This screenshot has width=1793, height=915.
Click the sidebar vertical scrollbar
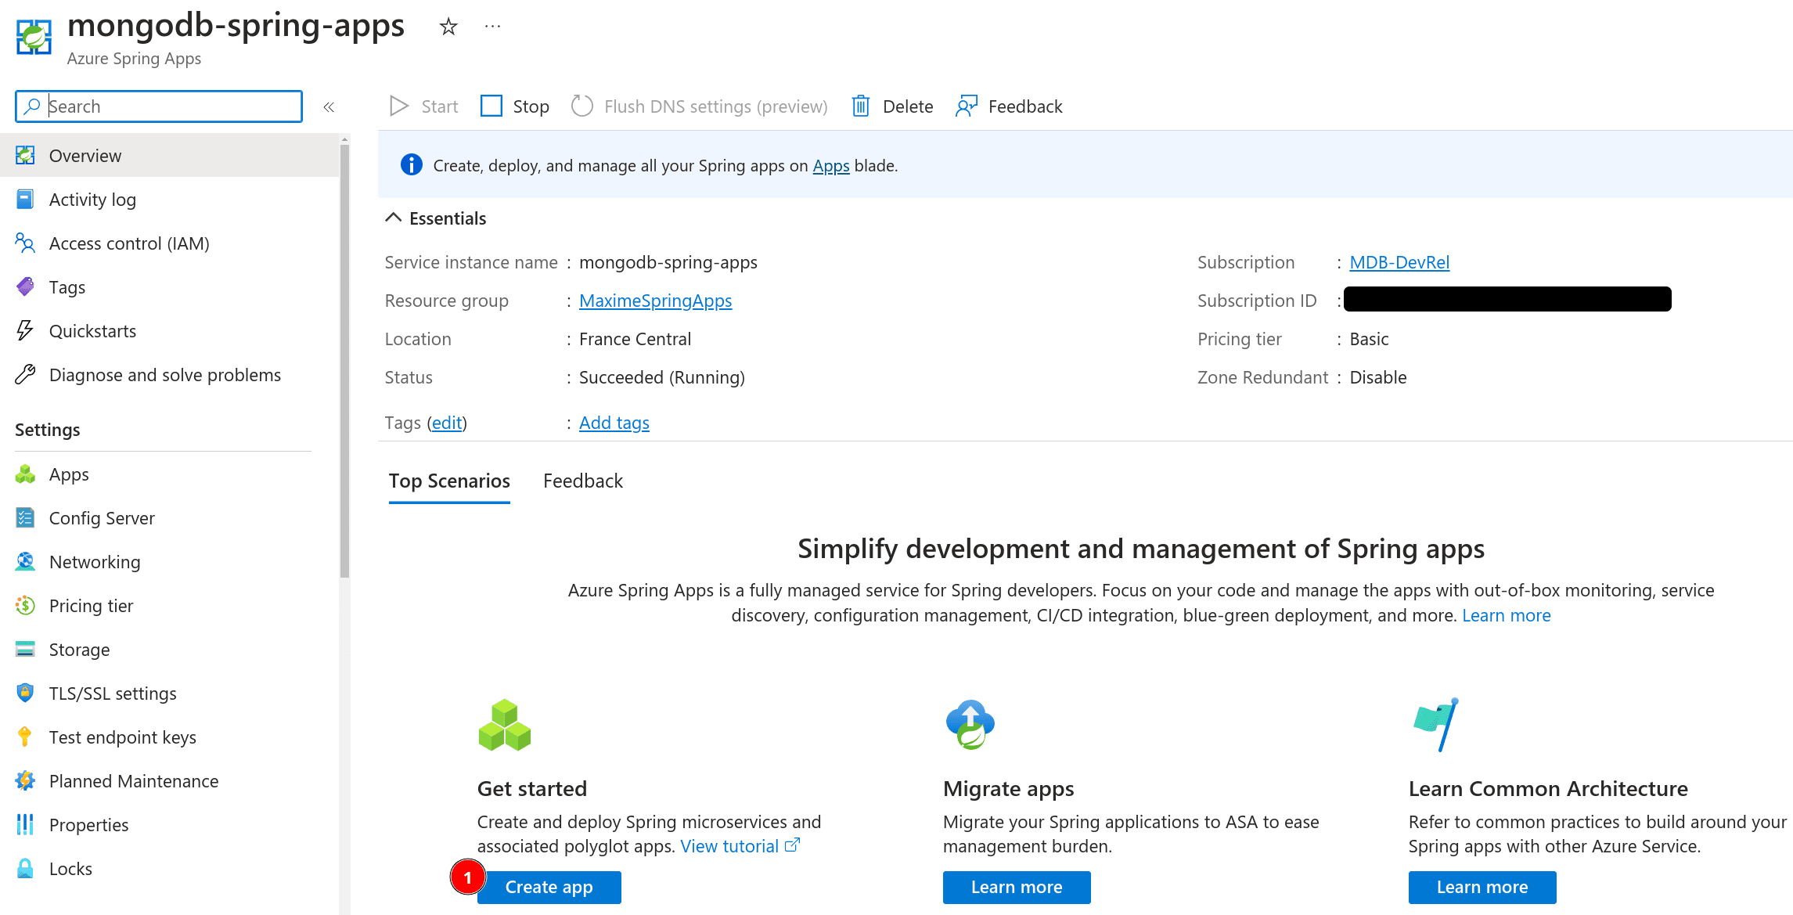(x=344, y=360)
